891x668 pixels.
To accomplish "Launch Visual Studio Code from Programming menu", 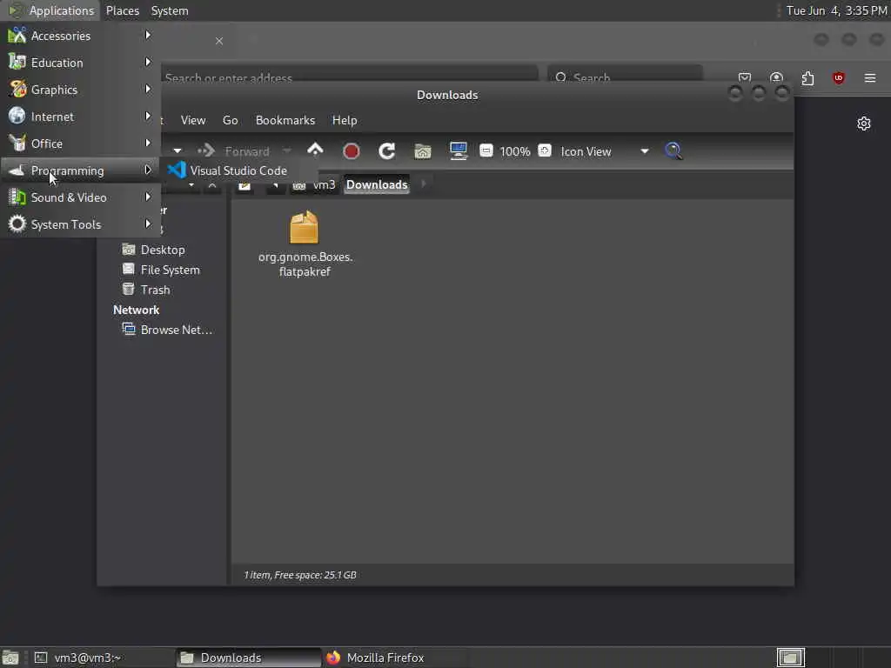I will pos(238,170).
